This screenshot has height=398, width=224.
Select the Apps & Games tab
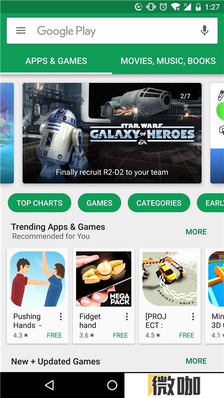(x=56, y=61)
